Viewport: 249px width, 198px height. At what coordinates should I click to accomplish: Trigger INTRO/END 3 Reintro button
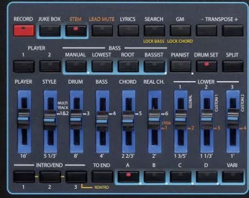(76, 176)
